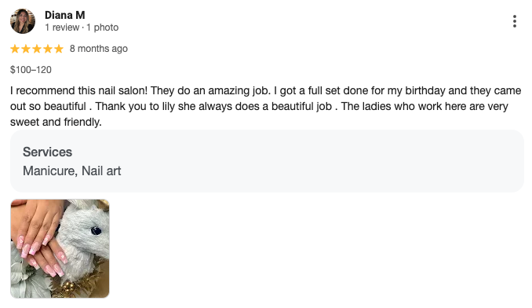Select the 'Nail art' service text
The width and height of the screenshot is (532, 308).
click(101, 170)
